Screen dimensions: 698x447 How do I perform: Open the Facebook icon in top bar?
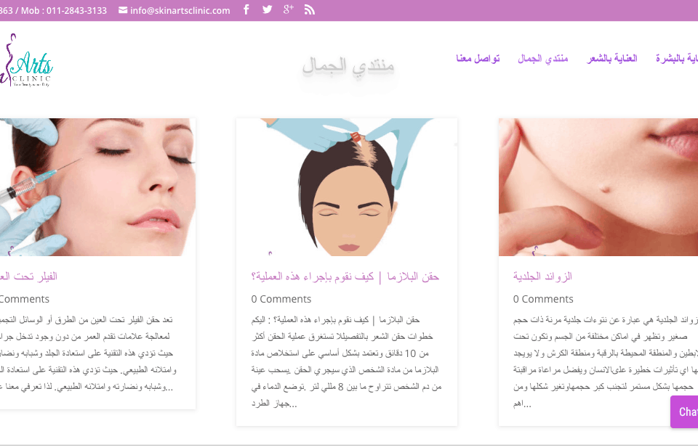246,9
